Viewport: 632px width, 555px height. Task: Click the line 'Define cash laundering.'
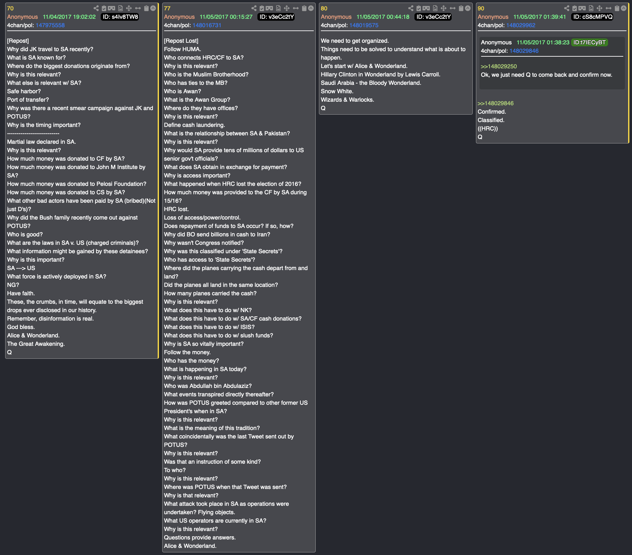tap(194, 125)
